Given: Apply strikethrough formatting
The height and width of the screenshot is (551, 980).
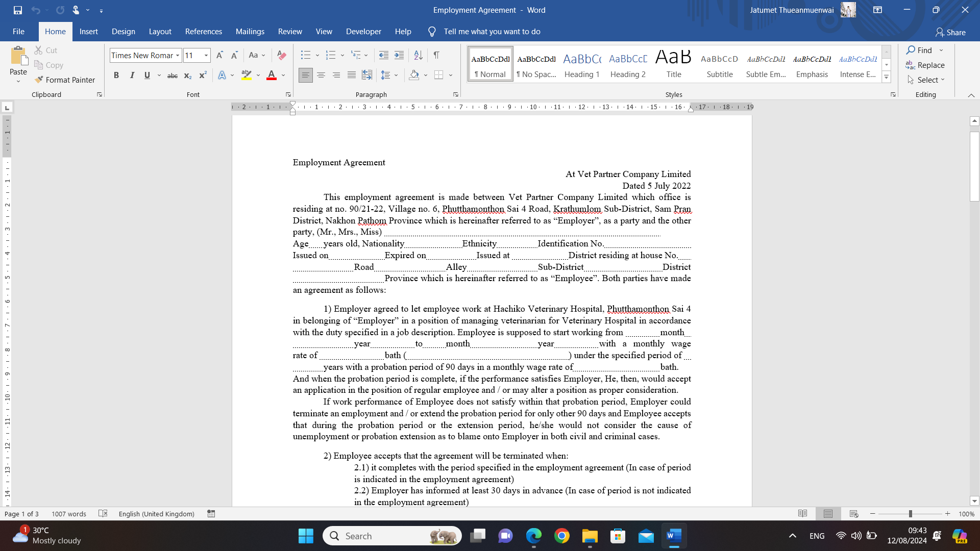Looking at the screenshot, I should (x=173, y=76).
